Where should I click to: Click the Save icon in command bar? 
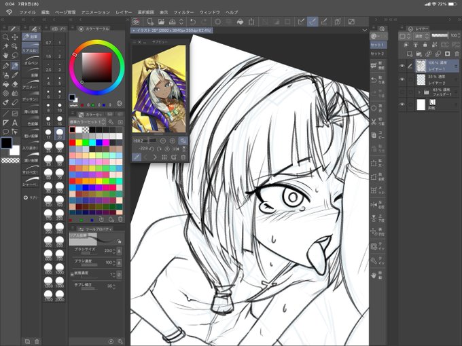[172, 22]
